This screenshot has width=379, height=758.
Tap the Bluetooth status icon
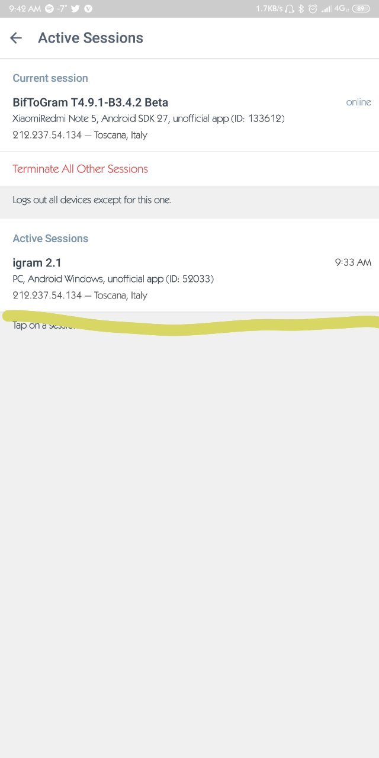[301, 8]
